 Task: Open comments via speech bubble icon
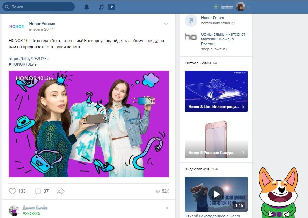(38, 191)
